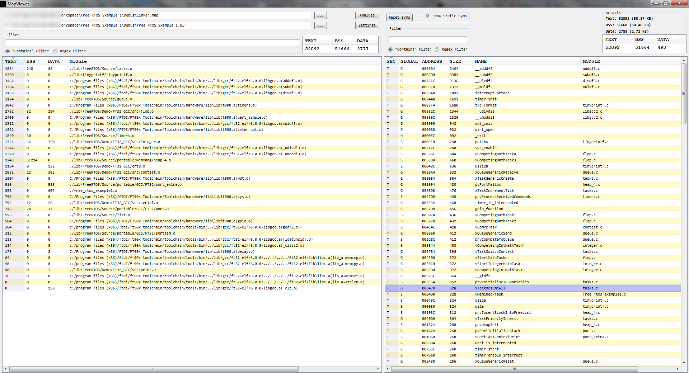Click the left arrow of the symbols horizontal scrollbar
The width and height of the screenshot is (689, 373).
coord(388,369)
